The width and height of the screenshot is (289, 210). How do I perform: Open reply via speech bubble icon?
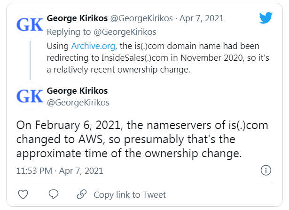pyautogui.click(x=54, y=194)
